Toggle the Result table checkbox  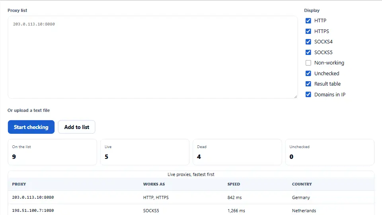(308, 84)
